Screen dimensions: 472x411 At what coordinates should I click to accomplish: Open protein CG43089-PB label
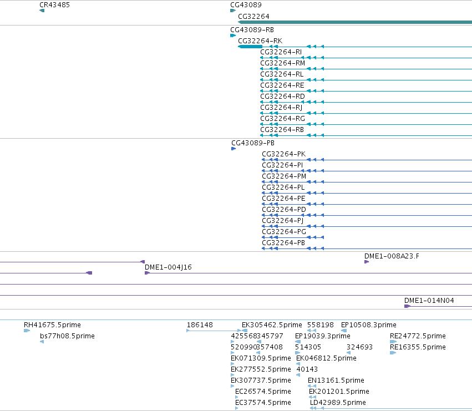253,143
